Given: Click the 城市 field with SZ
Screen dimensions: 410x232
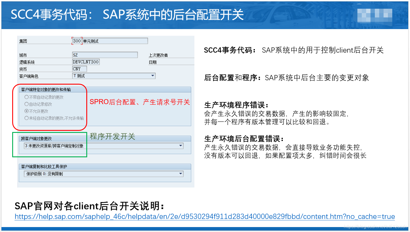Looking at the screenshot, I should tap(105, 55).
